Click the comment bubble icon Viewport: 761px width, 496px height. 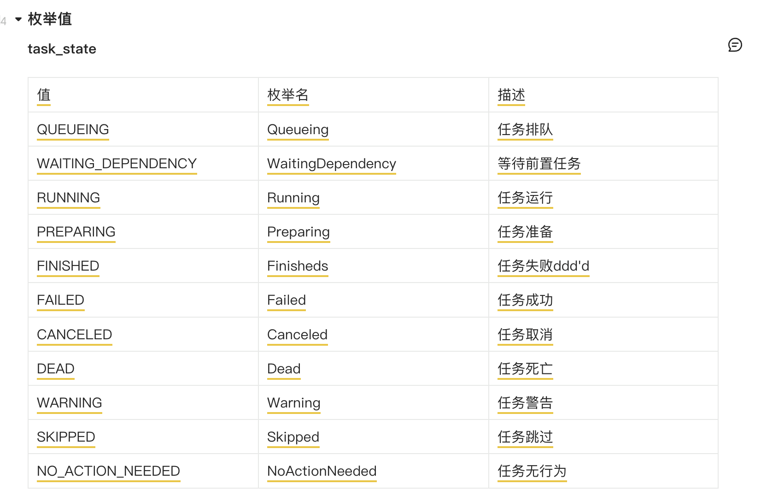point(735,45)
